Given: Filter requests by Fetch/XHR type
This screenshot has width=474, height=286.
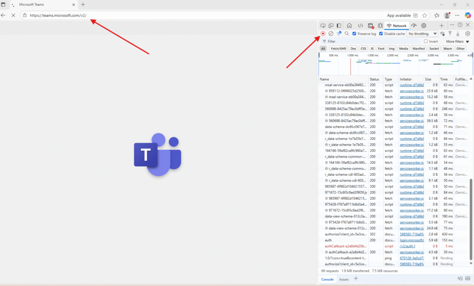Looking at the screenshot, I should point(338,48).
